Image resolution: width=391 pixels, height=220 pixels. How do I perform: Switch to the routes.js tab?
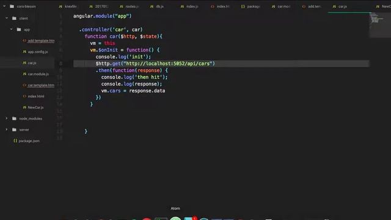(129, 7)
